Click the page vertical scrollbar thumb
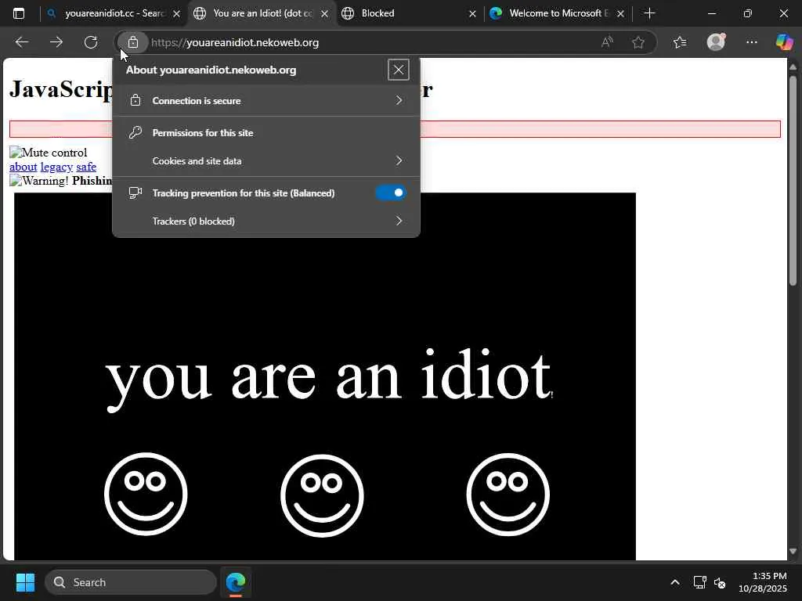The height and width of the screenshot is (601, 802). click(793, 181)
